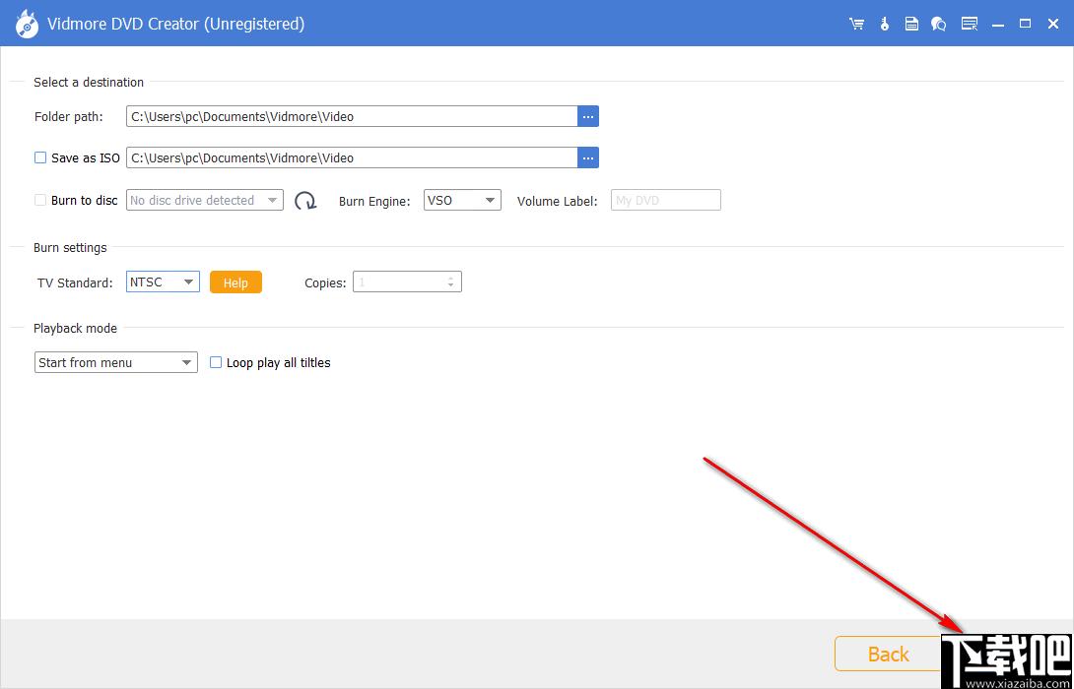The height and width of the screenshot is (689, 1074).
Task: Click the TV Standard label
Action: [x=75, y=282]
